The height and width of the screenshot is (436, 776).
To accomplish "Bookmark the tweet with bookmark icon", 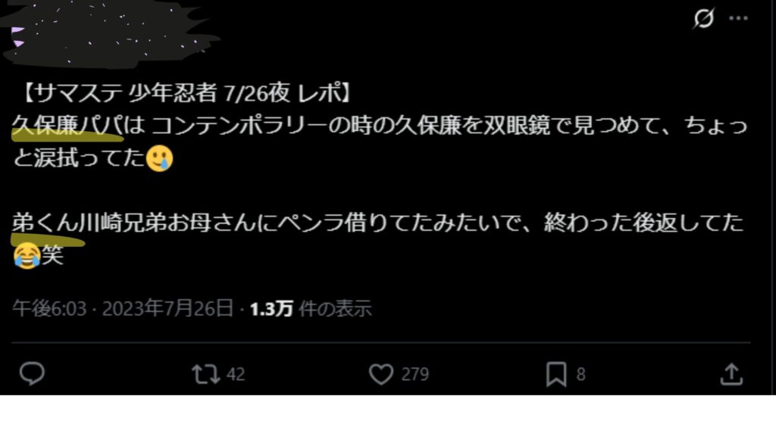I will coord(556,374).
